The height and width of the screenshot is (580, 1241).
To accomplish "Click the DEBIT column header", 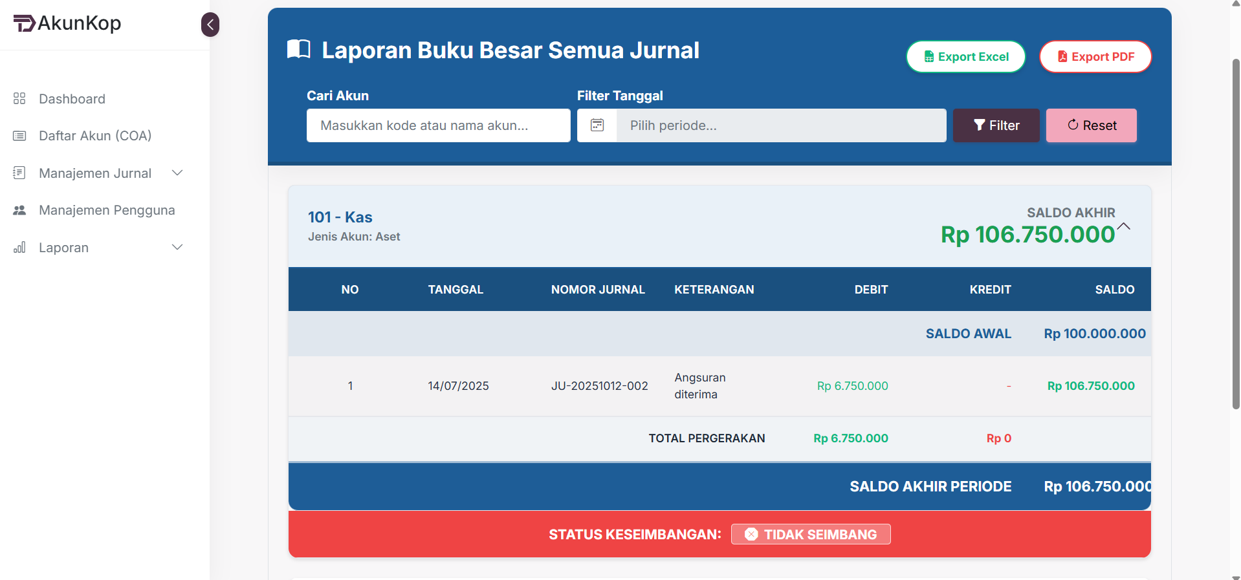I will pyautogui.click(x=871, y=290).
